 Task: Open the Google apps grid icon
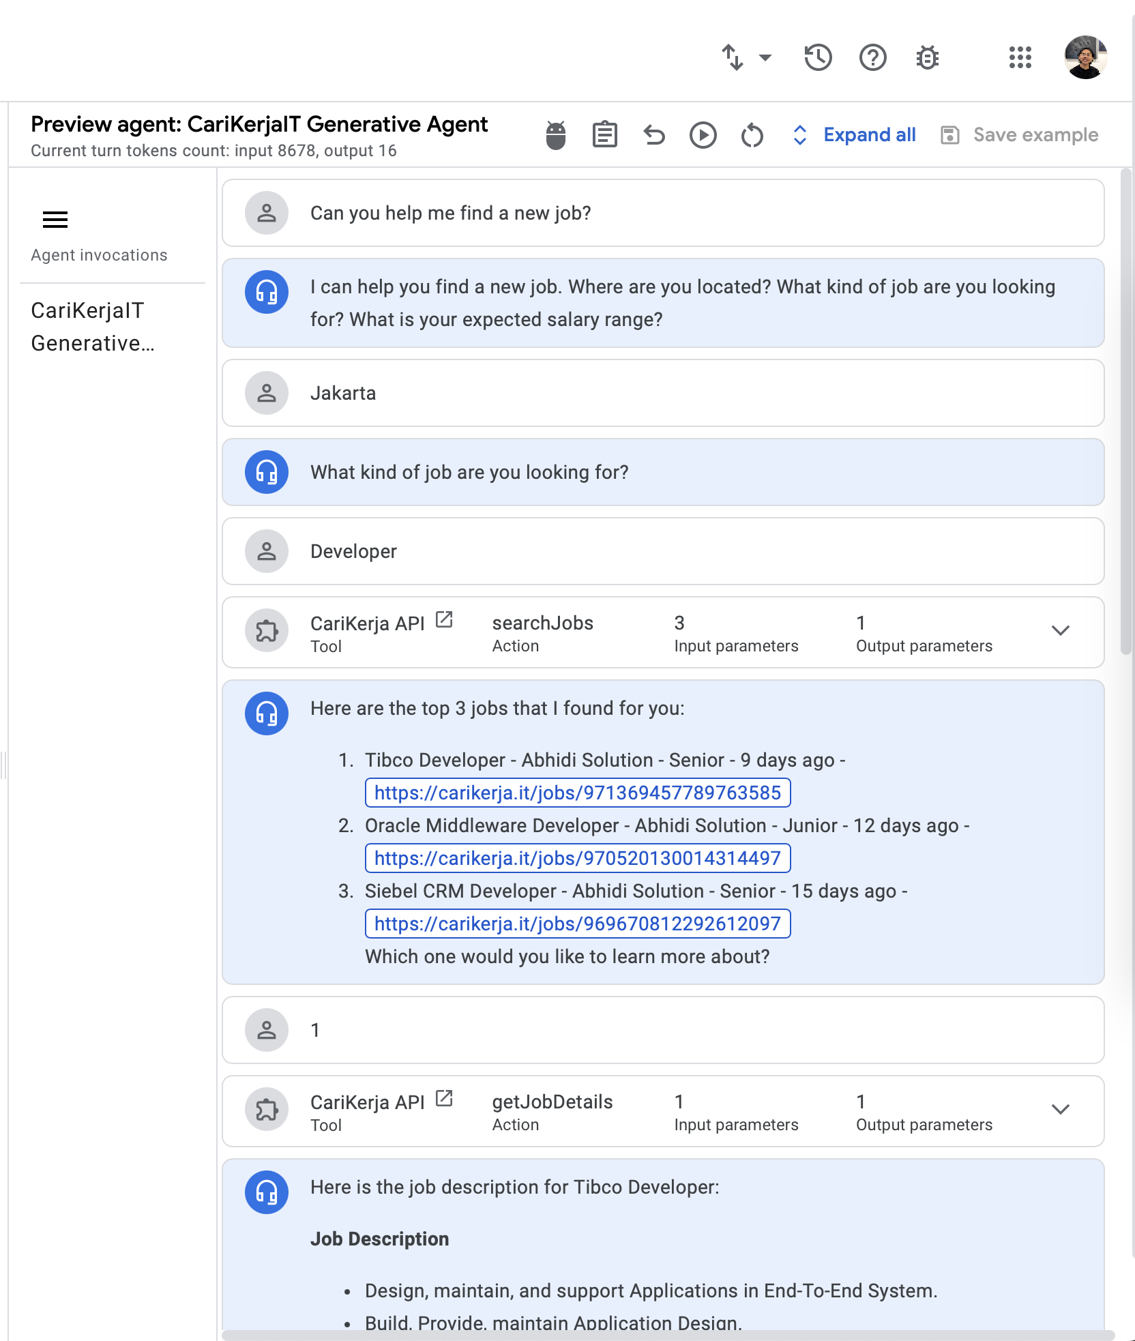pyautogui.click(x=1020, y=58)
